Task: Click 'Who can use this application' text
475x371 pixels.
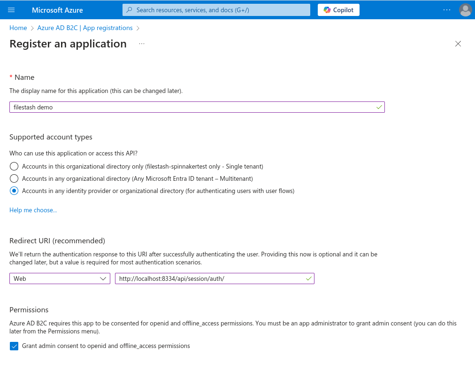Action: [73, 154]
